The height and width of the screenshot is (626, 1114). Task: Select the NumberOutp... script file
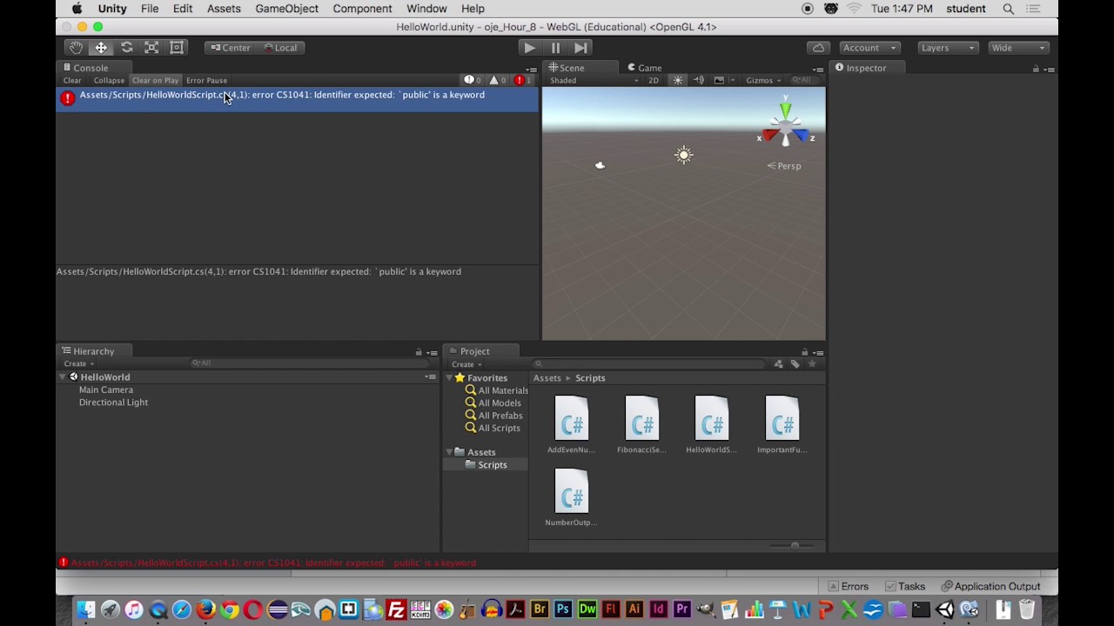[571, 497]
